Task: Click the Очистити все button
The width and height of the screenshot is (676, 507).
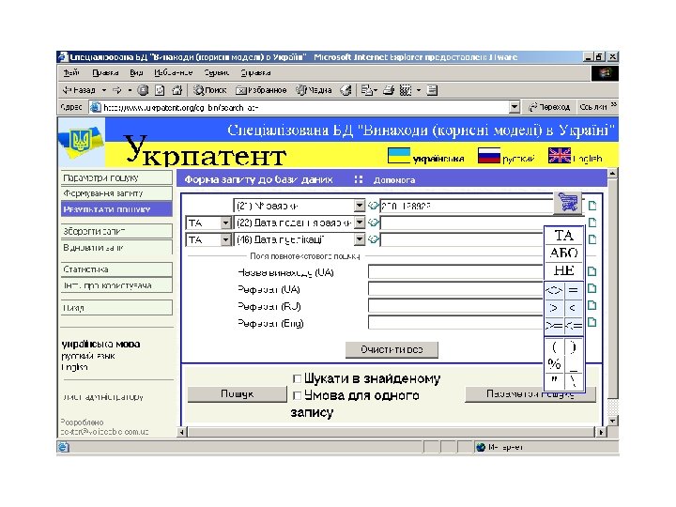Action: tap(392, 349)
